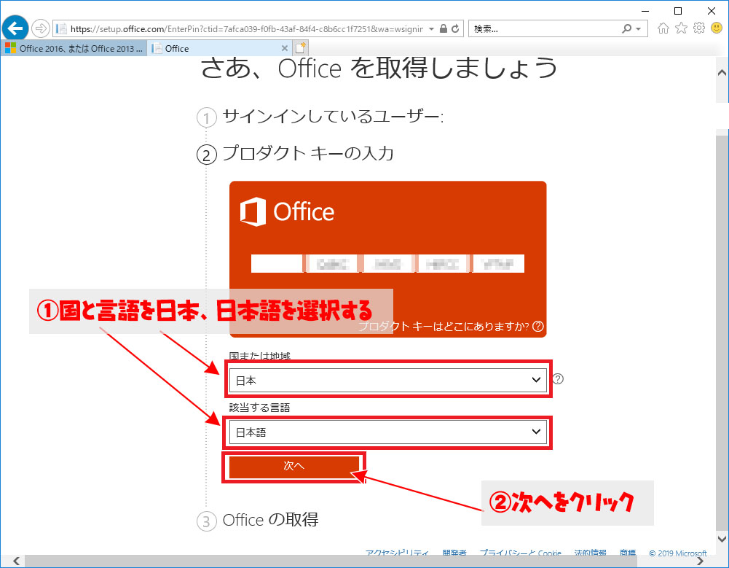Click the horizontal scrollbar left arrow
Image resolution: width=729 pixels, height=568 pixels.
tap(16, 561)
